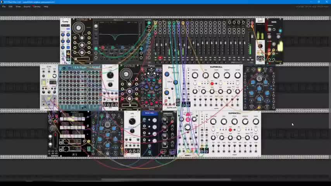Click the round knob on EQ module's left edge

(96, 26)
